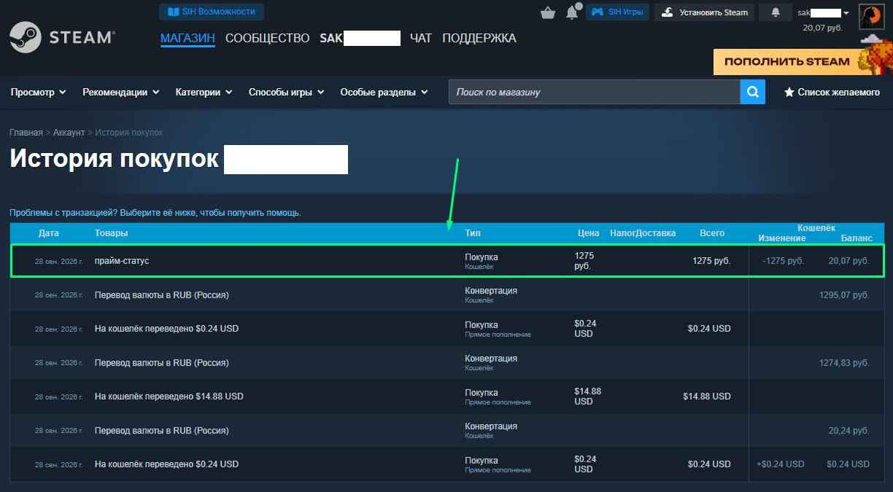Open the ЧАТ menu item
Viewport: 893px width, 492px height.
[x=421, y=38]
